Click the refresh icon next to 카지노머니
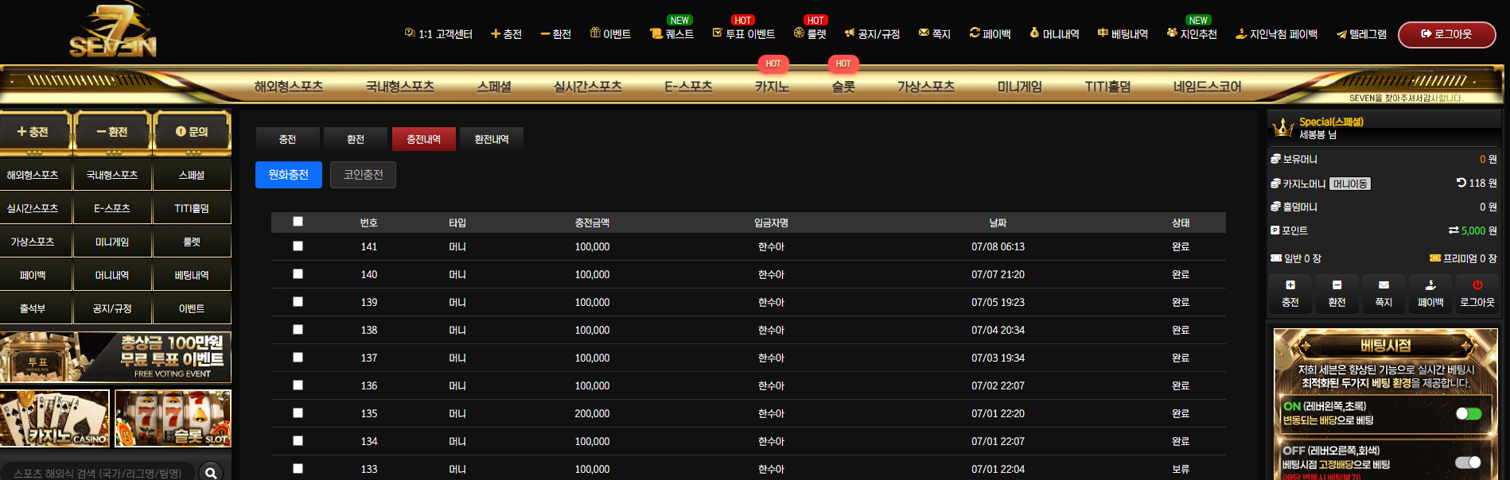The height and width of the screenshot is (480, 1510). [1461, 183]
